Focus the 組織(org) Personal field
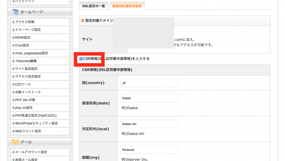 click(x=149, y=150)
